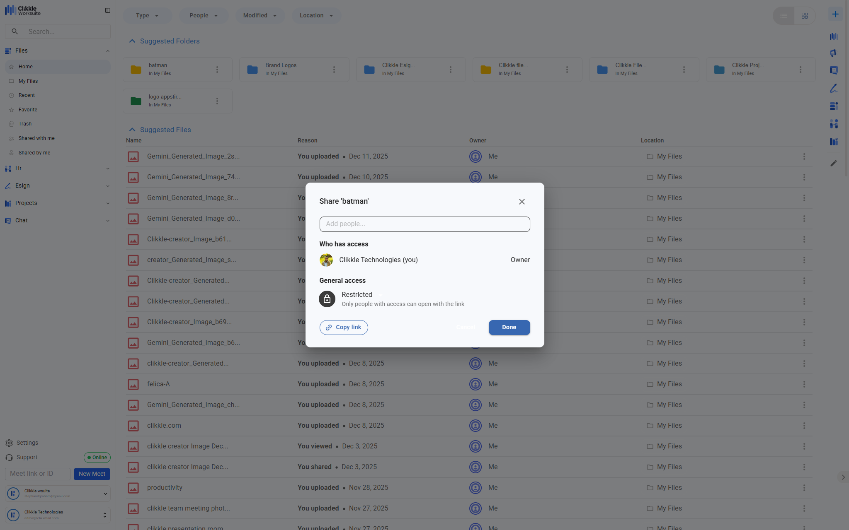Switch to grid view layout
Viewport: 849px width, 530px height.
coord(804,16)
